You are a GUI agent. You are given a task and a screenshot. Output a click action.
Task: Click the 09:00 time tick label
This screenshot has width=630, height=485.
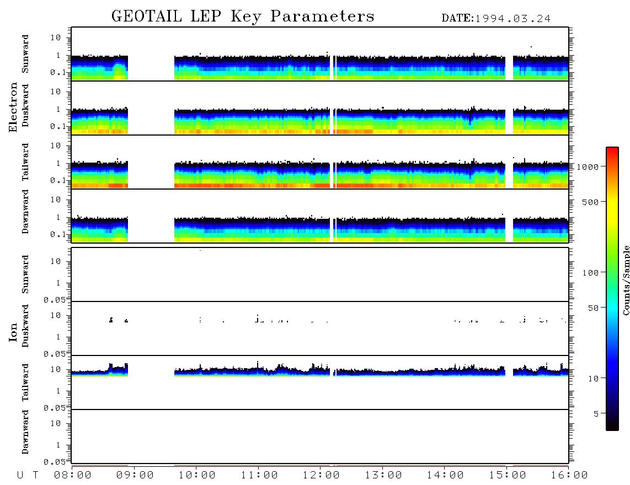pyautogui.click(x=135, y=476)
